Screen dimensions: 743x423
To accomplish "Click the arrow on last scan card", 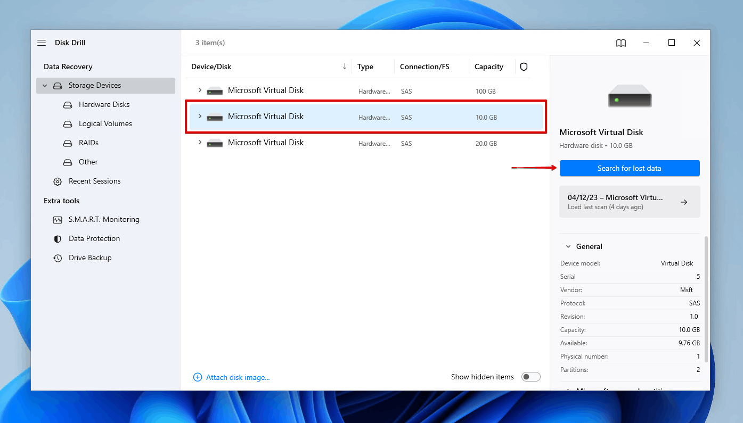I will click(684, 202).
